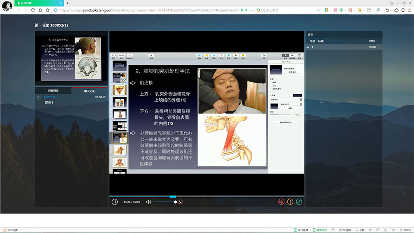Open the browser hamburger main menu
The height and width of the screenshot is (233, 414).
[x=410, y=10]
